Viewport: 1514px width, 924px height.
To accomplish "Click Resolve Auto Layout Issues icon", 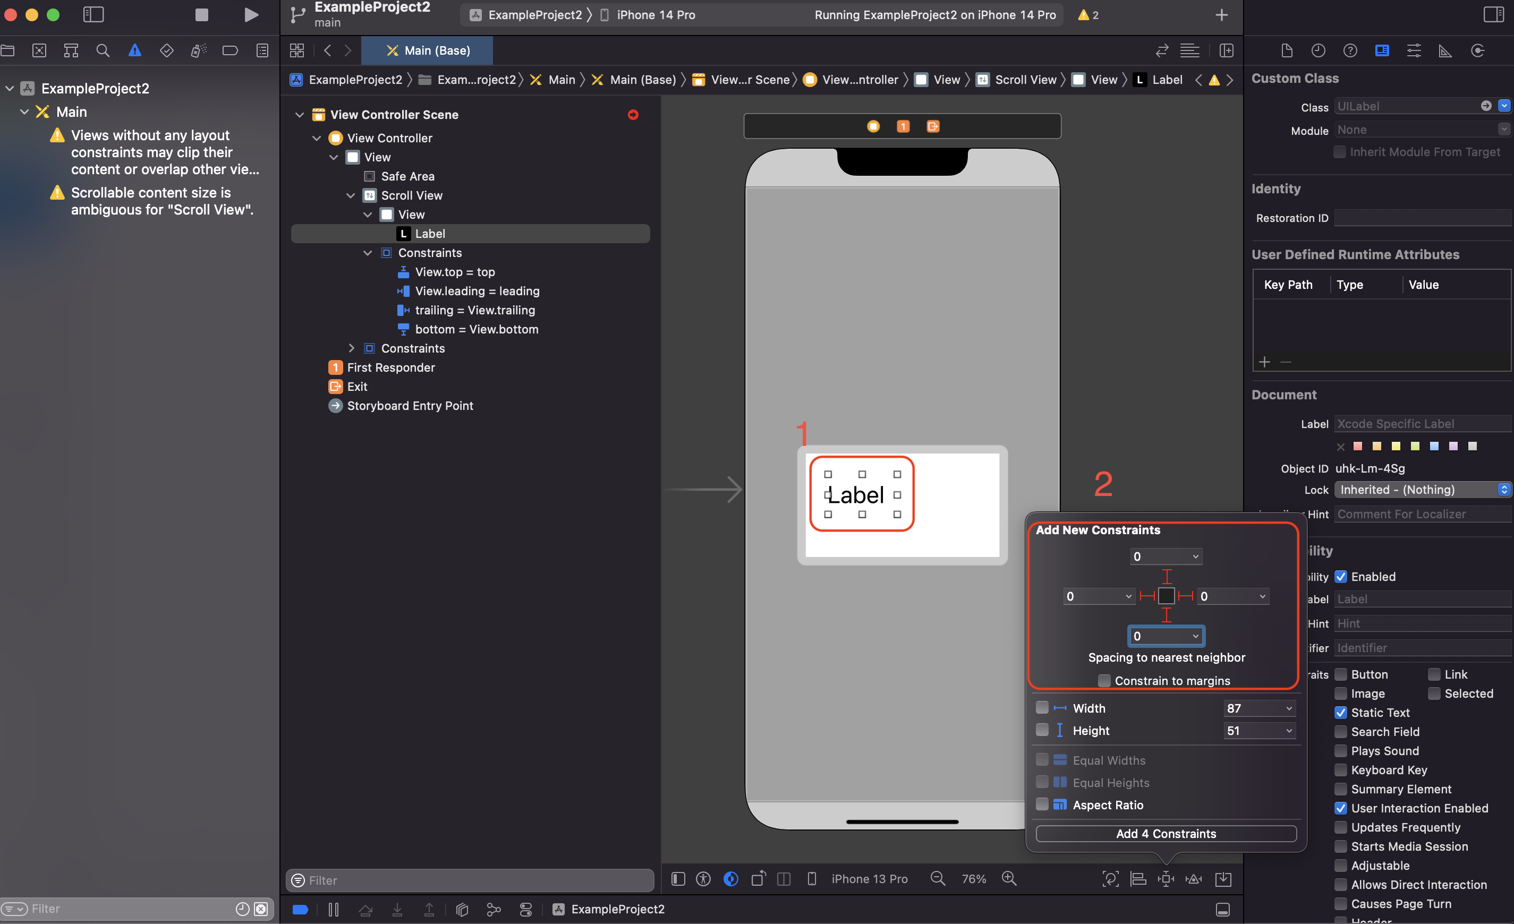I will [x=1193, y=878].
